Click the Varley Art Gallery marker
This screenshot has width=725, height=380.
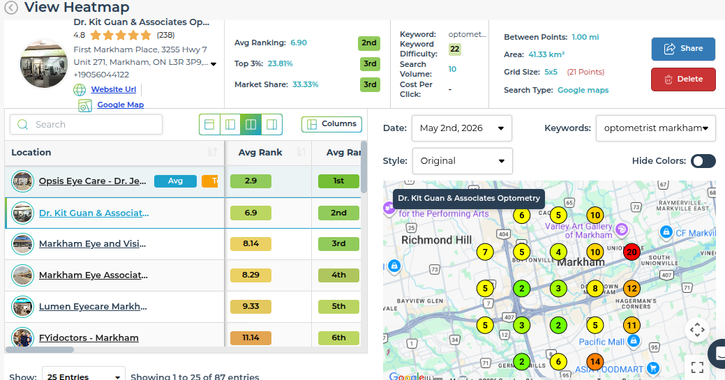622,229
